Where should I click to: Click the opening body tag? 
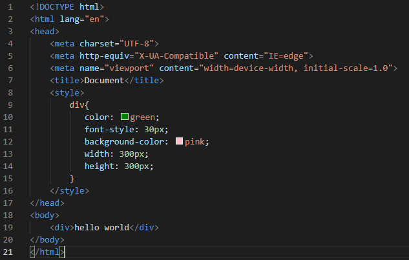coord(45,215)
